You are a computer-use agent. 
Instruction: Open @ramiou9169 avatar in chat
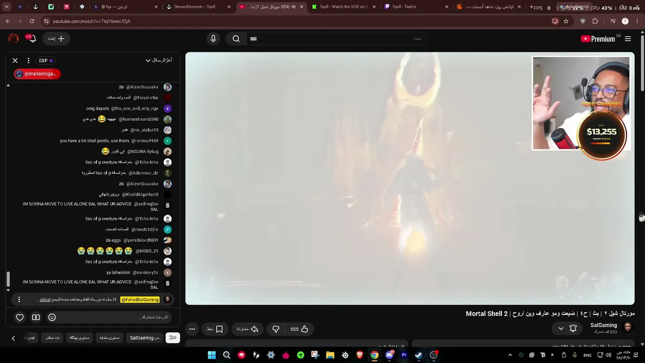coord(168,141)
